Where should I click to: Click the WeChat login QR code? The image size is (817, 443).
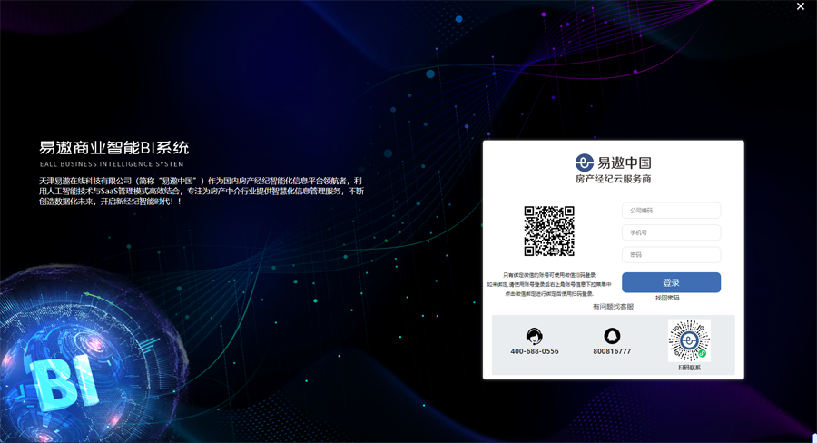coord(549,231)
